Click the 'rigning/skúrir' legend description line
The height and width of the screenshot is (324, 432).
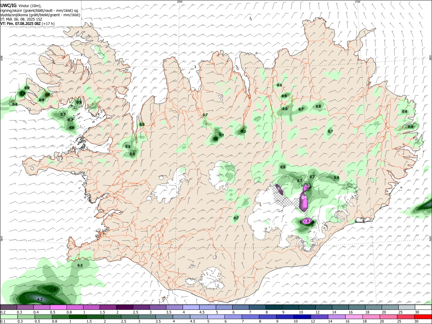[x=39, y=10]
